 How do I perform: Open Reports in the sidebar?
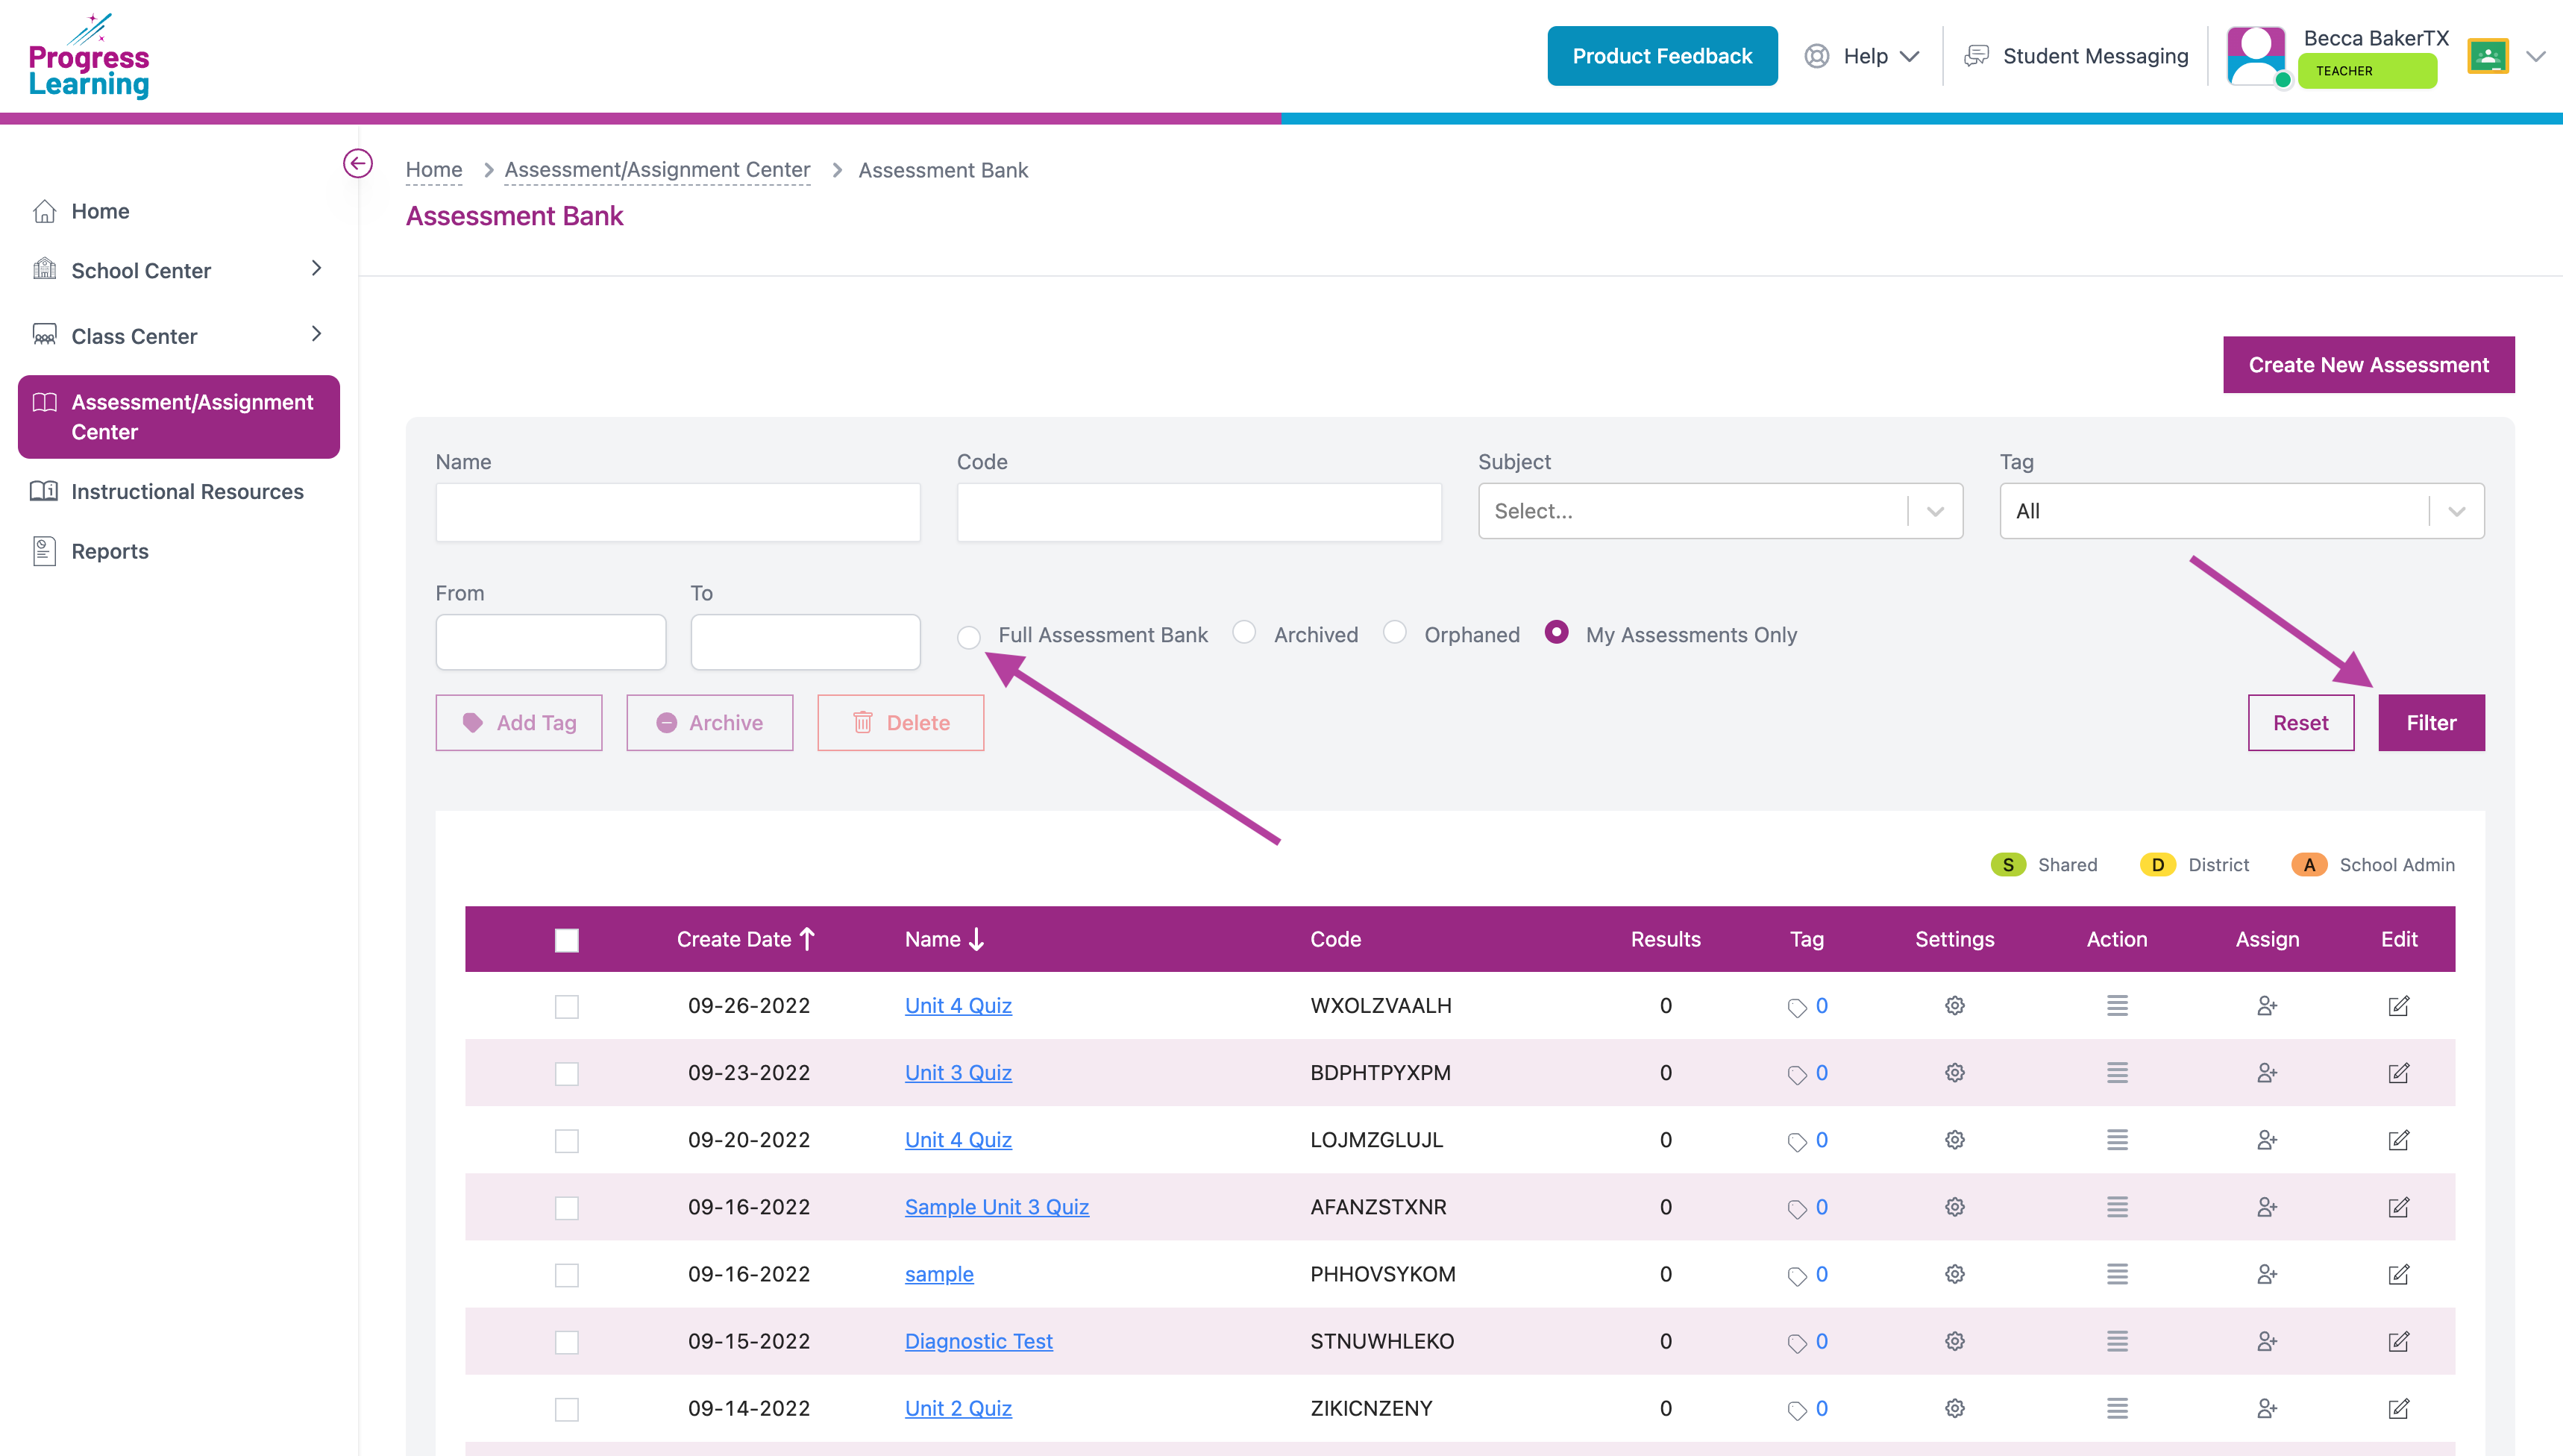[x=109, y=551]
